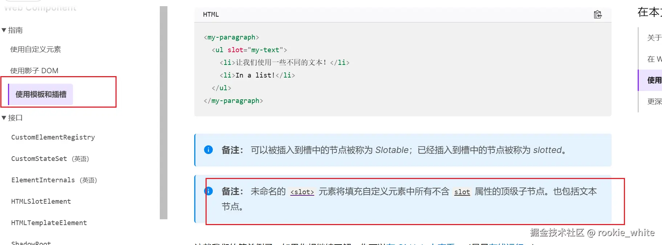Open CustomElementRegistry interface page
This screenshot has width=662, height=245.
(x=53, y=137)
